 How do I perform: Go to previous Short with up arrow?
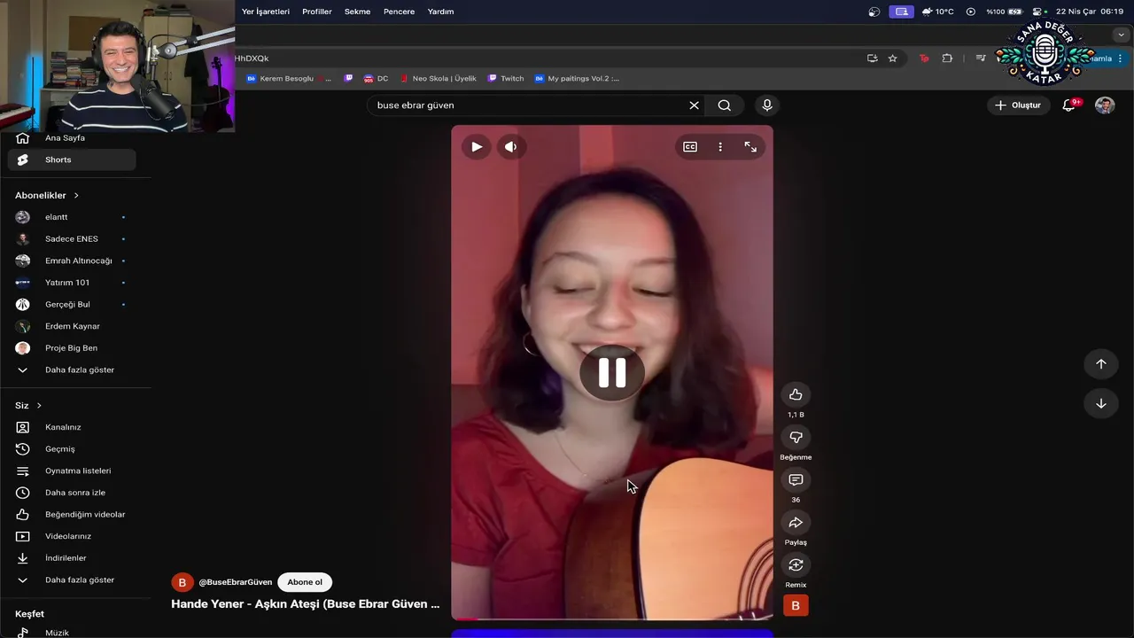coord(1101,363)
